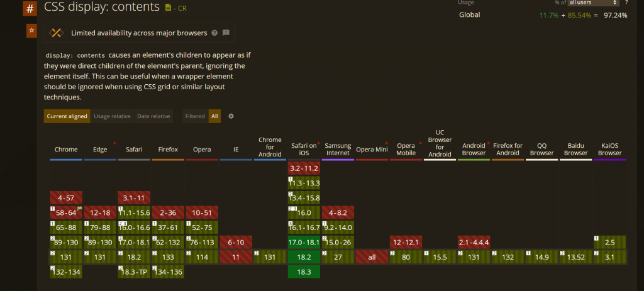
Task: Click the Safari column header
Action: point(135,150)
